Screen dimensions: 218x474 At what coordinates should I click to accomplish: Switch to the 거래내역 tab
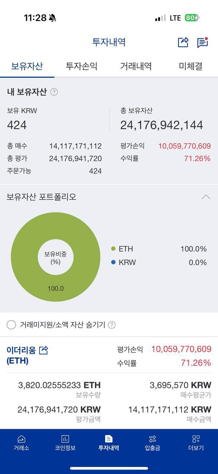tap(136, 66)
